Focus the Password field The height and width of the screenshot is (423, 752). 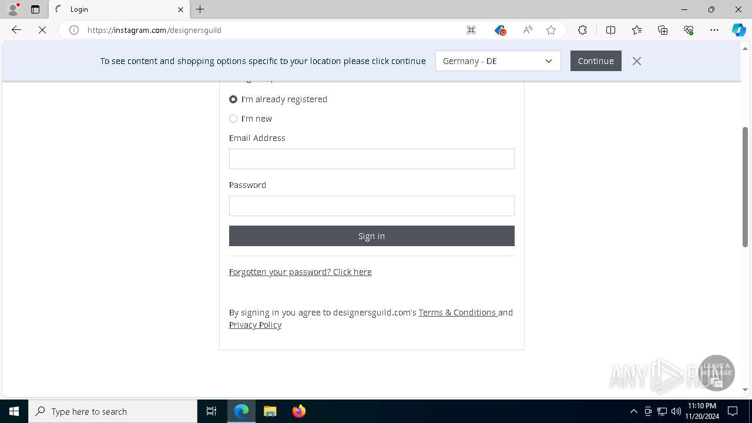click(372, 206)
